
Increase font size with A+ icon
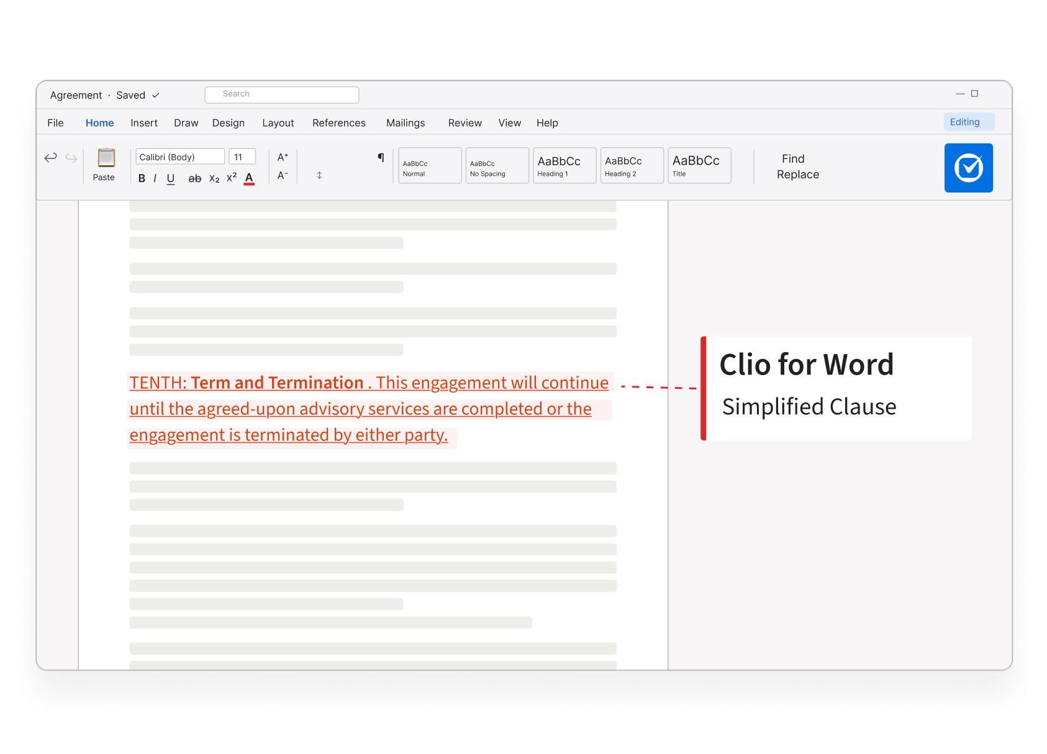(x=283, y=157)
